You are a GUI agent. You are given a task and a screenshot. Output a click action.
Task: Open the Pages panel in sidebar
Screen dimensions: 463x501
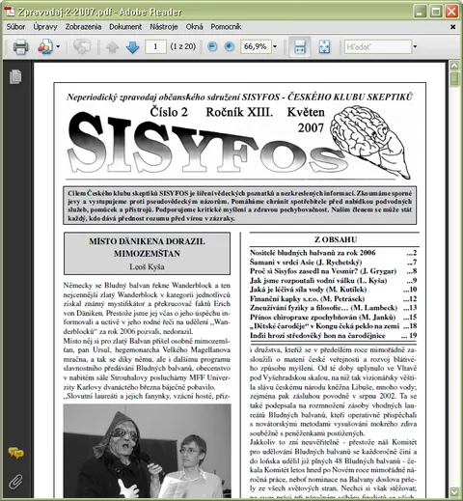15,77
